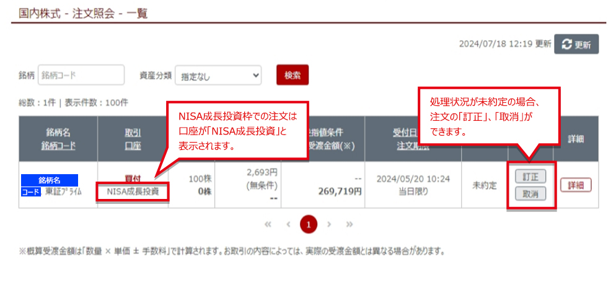
Task: Click the 更新 refresh button
Action: [x=576, y=45]
